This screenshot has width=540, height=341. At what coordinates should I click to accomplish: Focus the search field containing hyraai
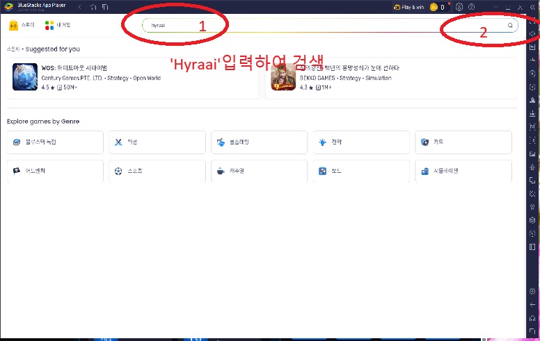pyautogui.click(x=330, y=25)
